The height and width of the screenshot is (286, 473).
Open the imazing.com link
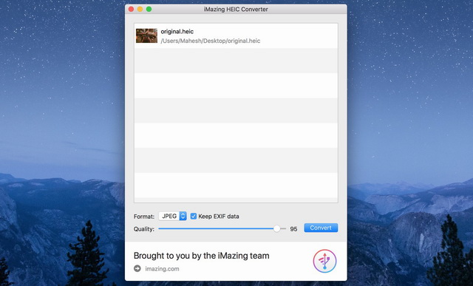pos(162,268)
